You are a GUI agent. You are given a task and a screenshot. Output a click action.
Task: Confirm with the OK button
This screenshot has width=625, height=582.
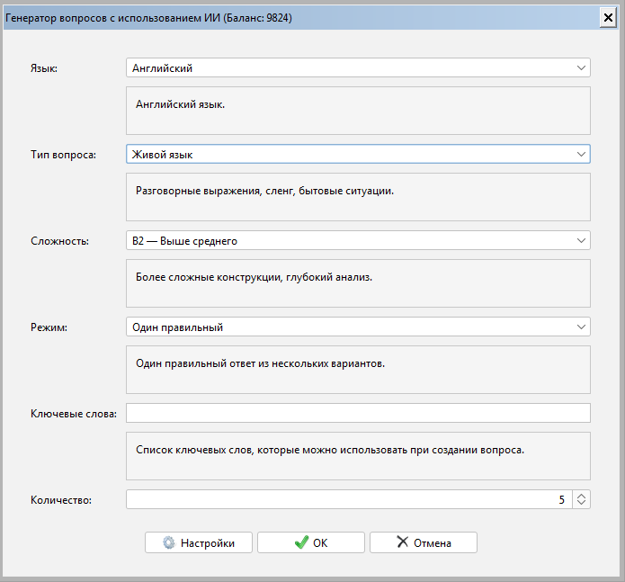click(x=311, y=542)
